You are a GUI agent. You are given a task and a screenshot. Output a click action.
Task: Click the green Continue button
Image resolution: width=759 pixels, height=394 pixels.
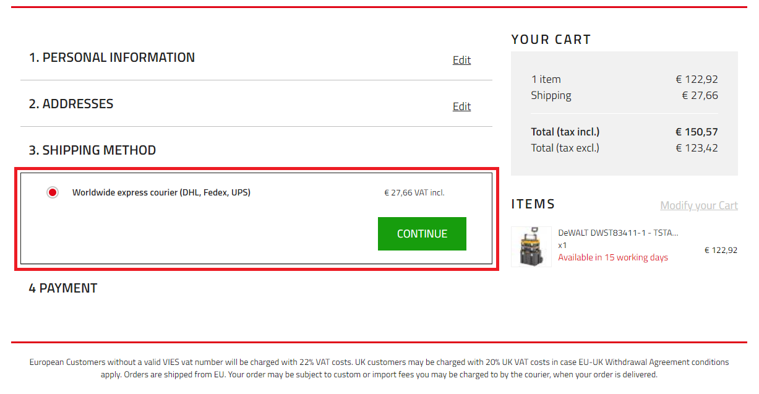[422, 234]
